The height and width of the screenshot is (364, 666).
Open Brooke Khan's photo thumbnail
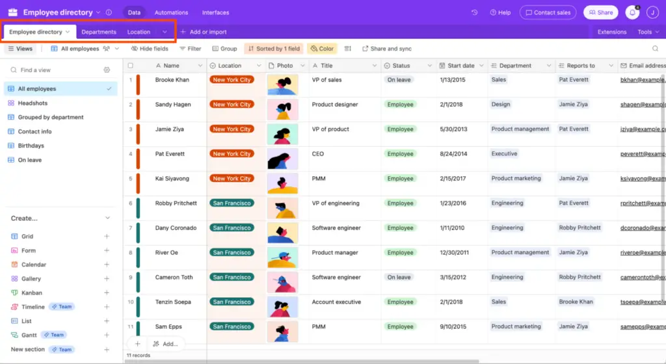(282, 84)
